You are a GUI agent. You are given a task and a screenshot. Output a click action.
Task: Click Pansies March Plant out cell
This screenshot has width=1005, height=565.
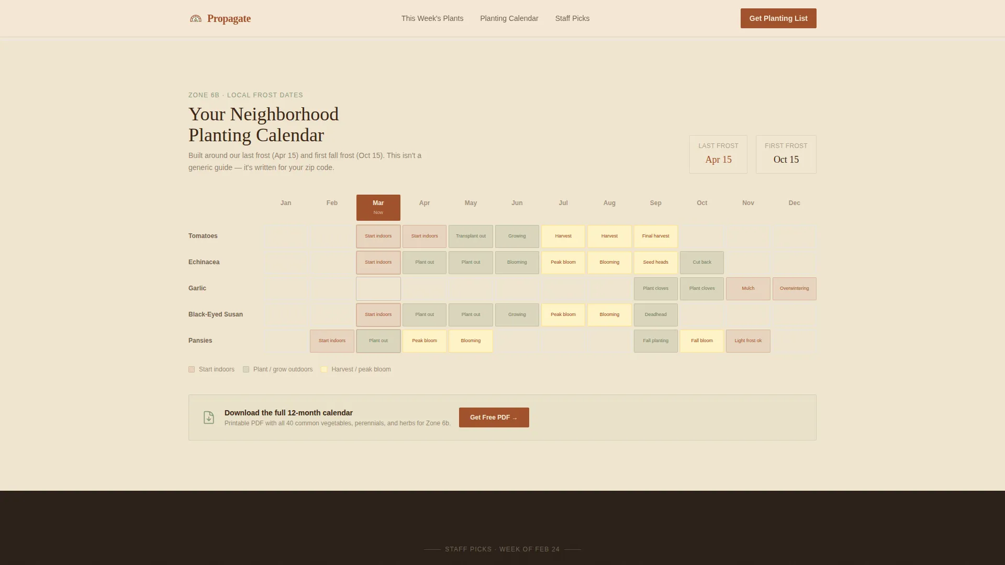(x=378, y=341)
